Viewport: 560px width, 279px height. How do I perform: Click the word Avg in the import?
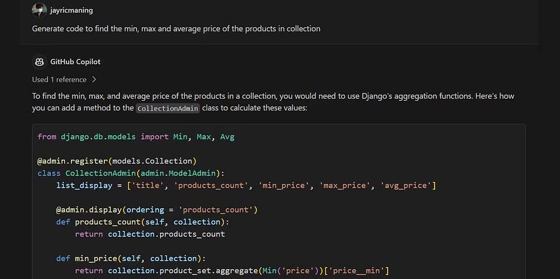(227, 137)
